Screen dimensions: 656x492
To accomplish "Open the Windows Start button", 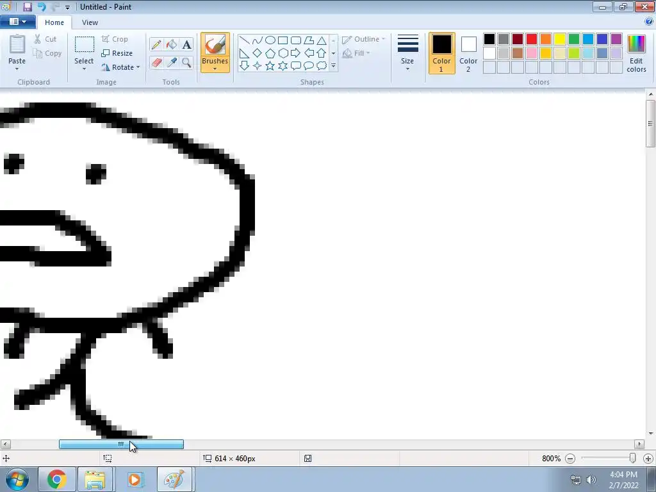I will click(x=17, y=479).
